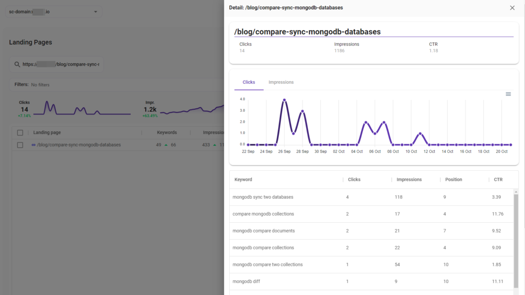Click the search magnifier icon in Landing Pages
Viewport: 525px width, 295px height.
click(17, 64)
